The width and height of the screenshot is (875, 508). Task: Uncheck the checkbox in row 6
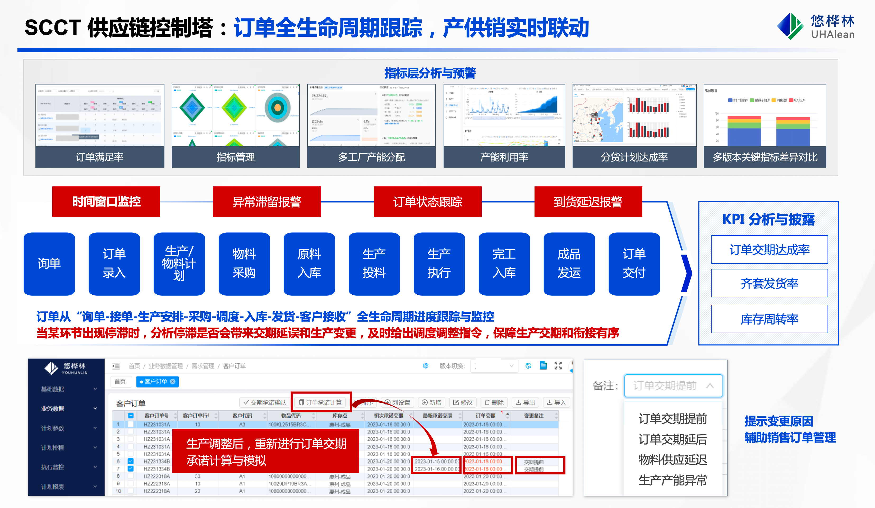131,461
